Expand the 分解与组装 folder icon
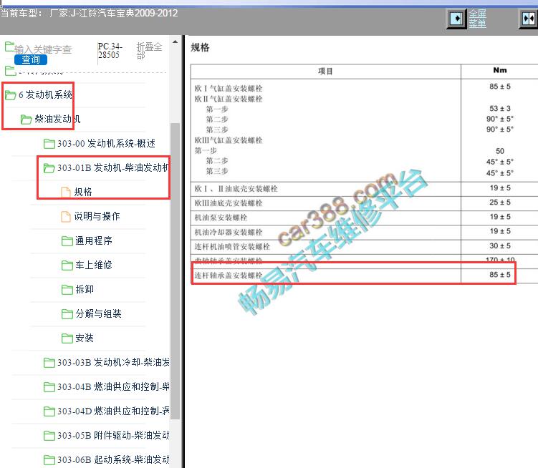This screenshot has width=538, height=468. click(x=67, y=314)
